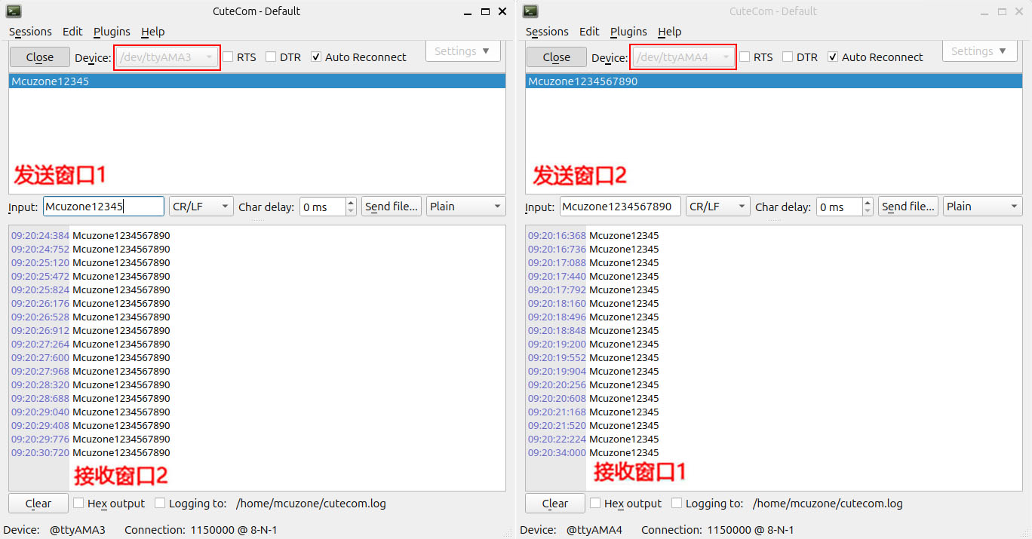Open CR/LF line-ending dropdown in right window

pos(718,207)
